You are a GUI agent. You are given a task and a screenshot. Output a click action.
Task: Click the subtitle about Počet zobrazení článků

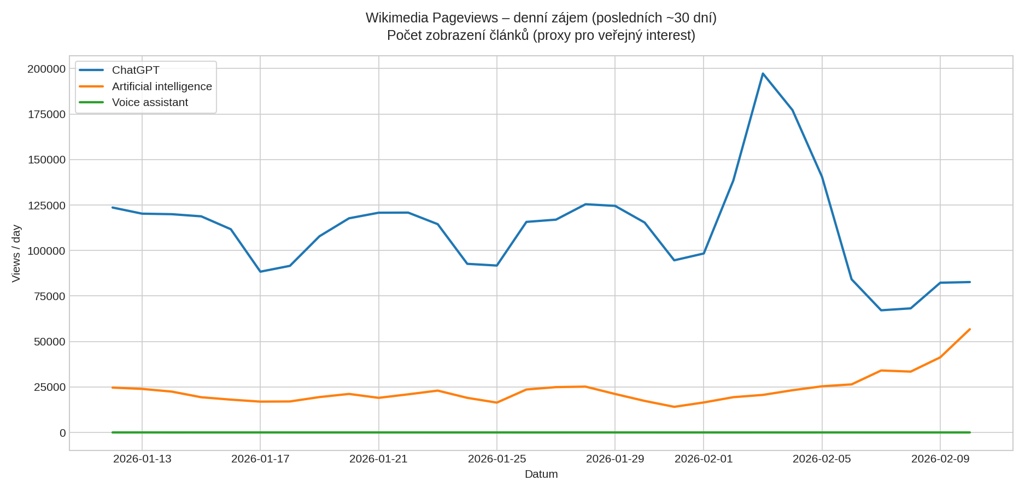[541, 36]
